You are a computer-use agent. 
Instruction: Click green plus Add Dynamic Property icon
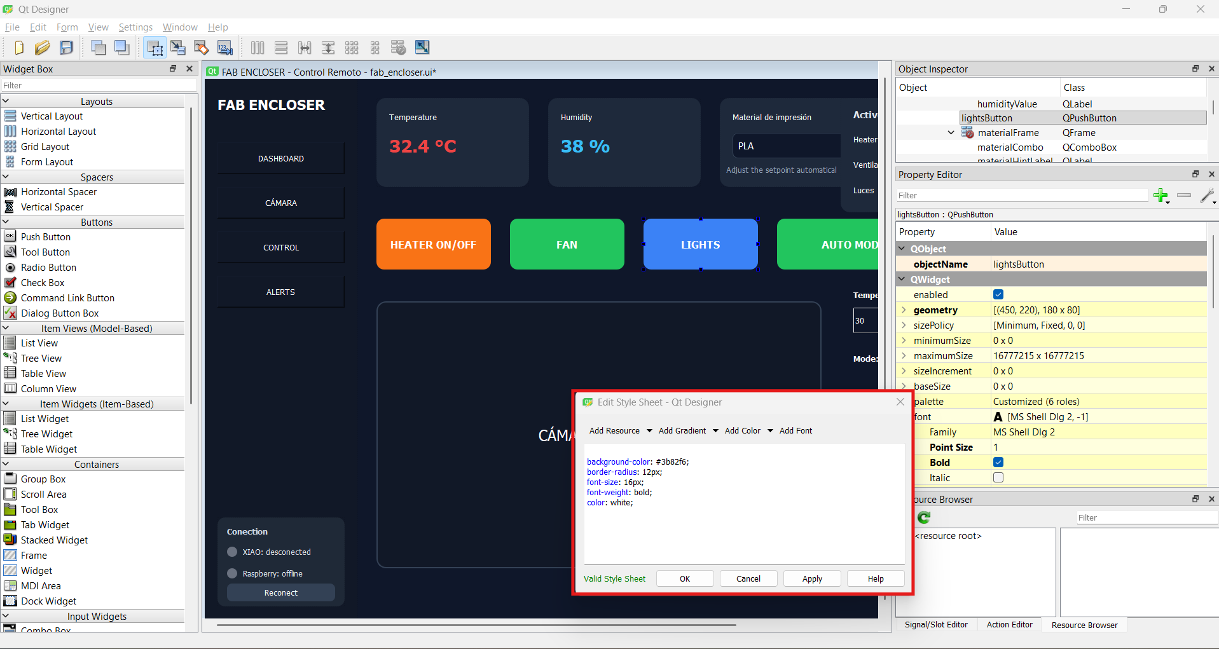[1161, 196]
